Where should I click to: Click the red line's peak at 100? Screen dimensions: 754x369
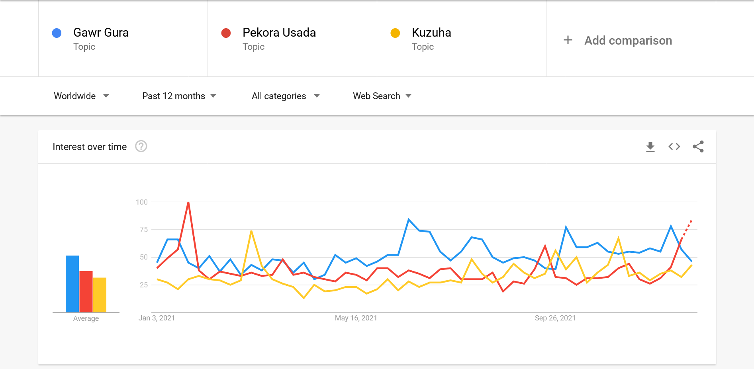click(x=188, y=203)
